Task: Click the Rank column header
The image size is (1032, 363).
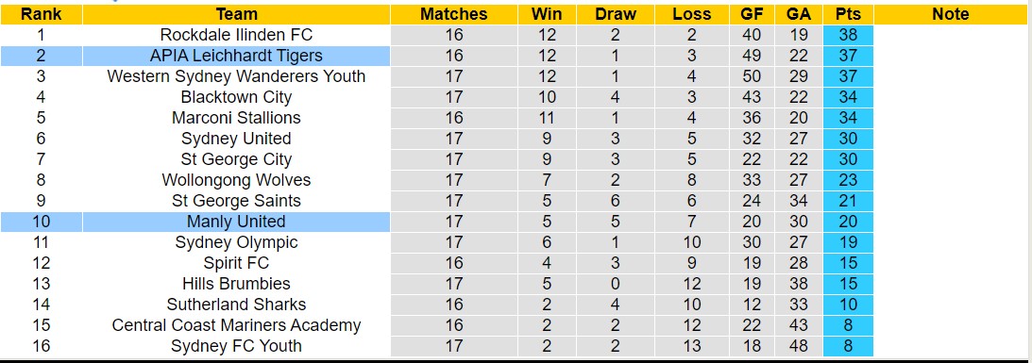Action: 41,14
